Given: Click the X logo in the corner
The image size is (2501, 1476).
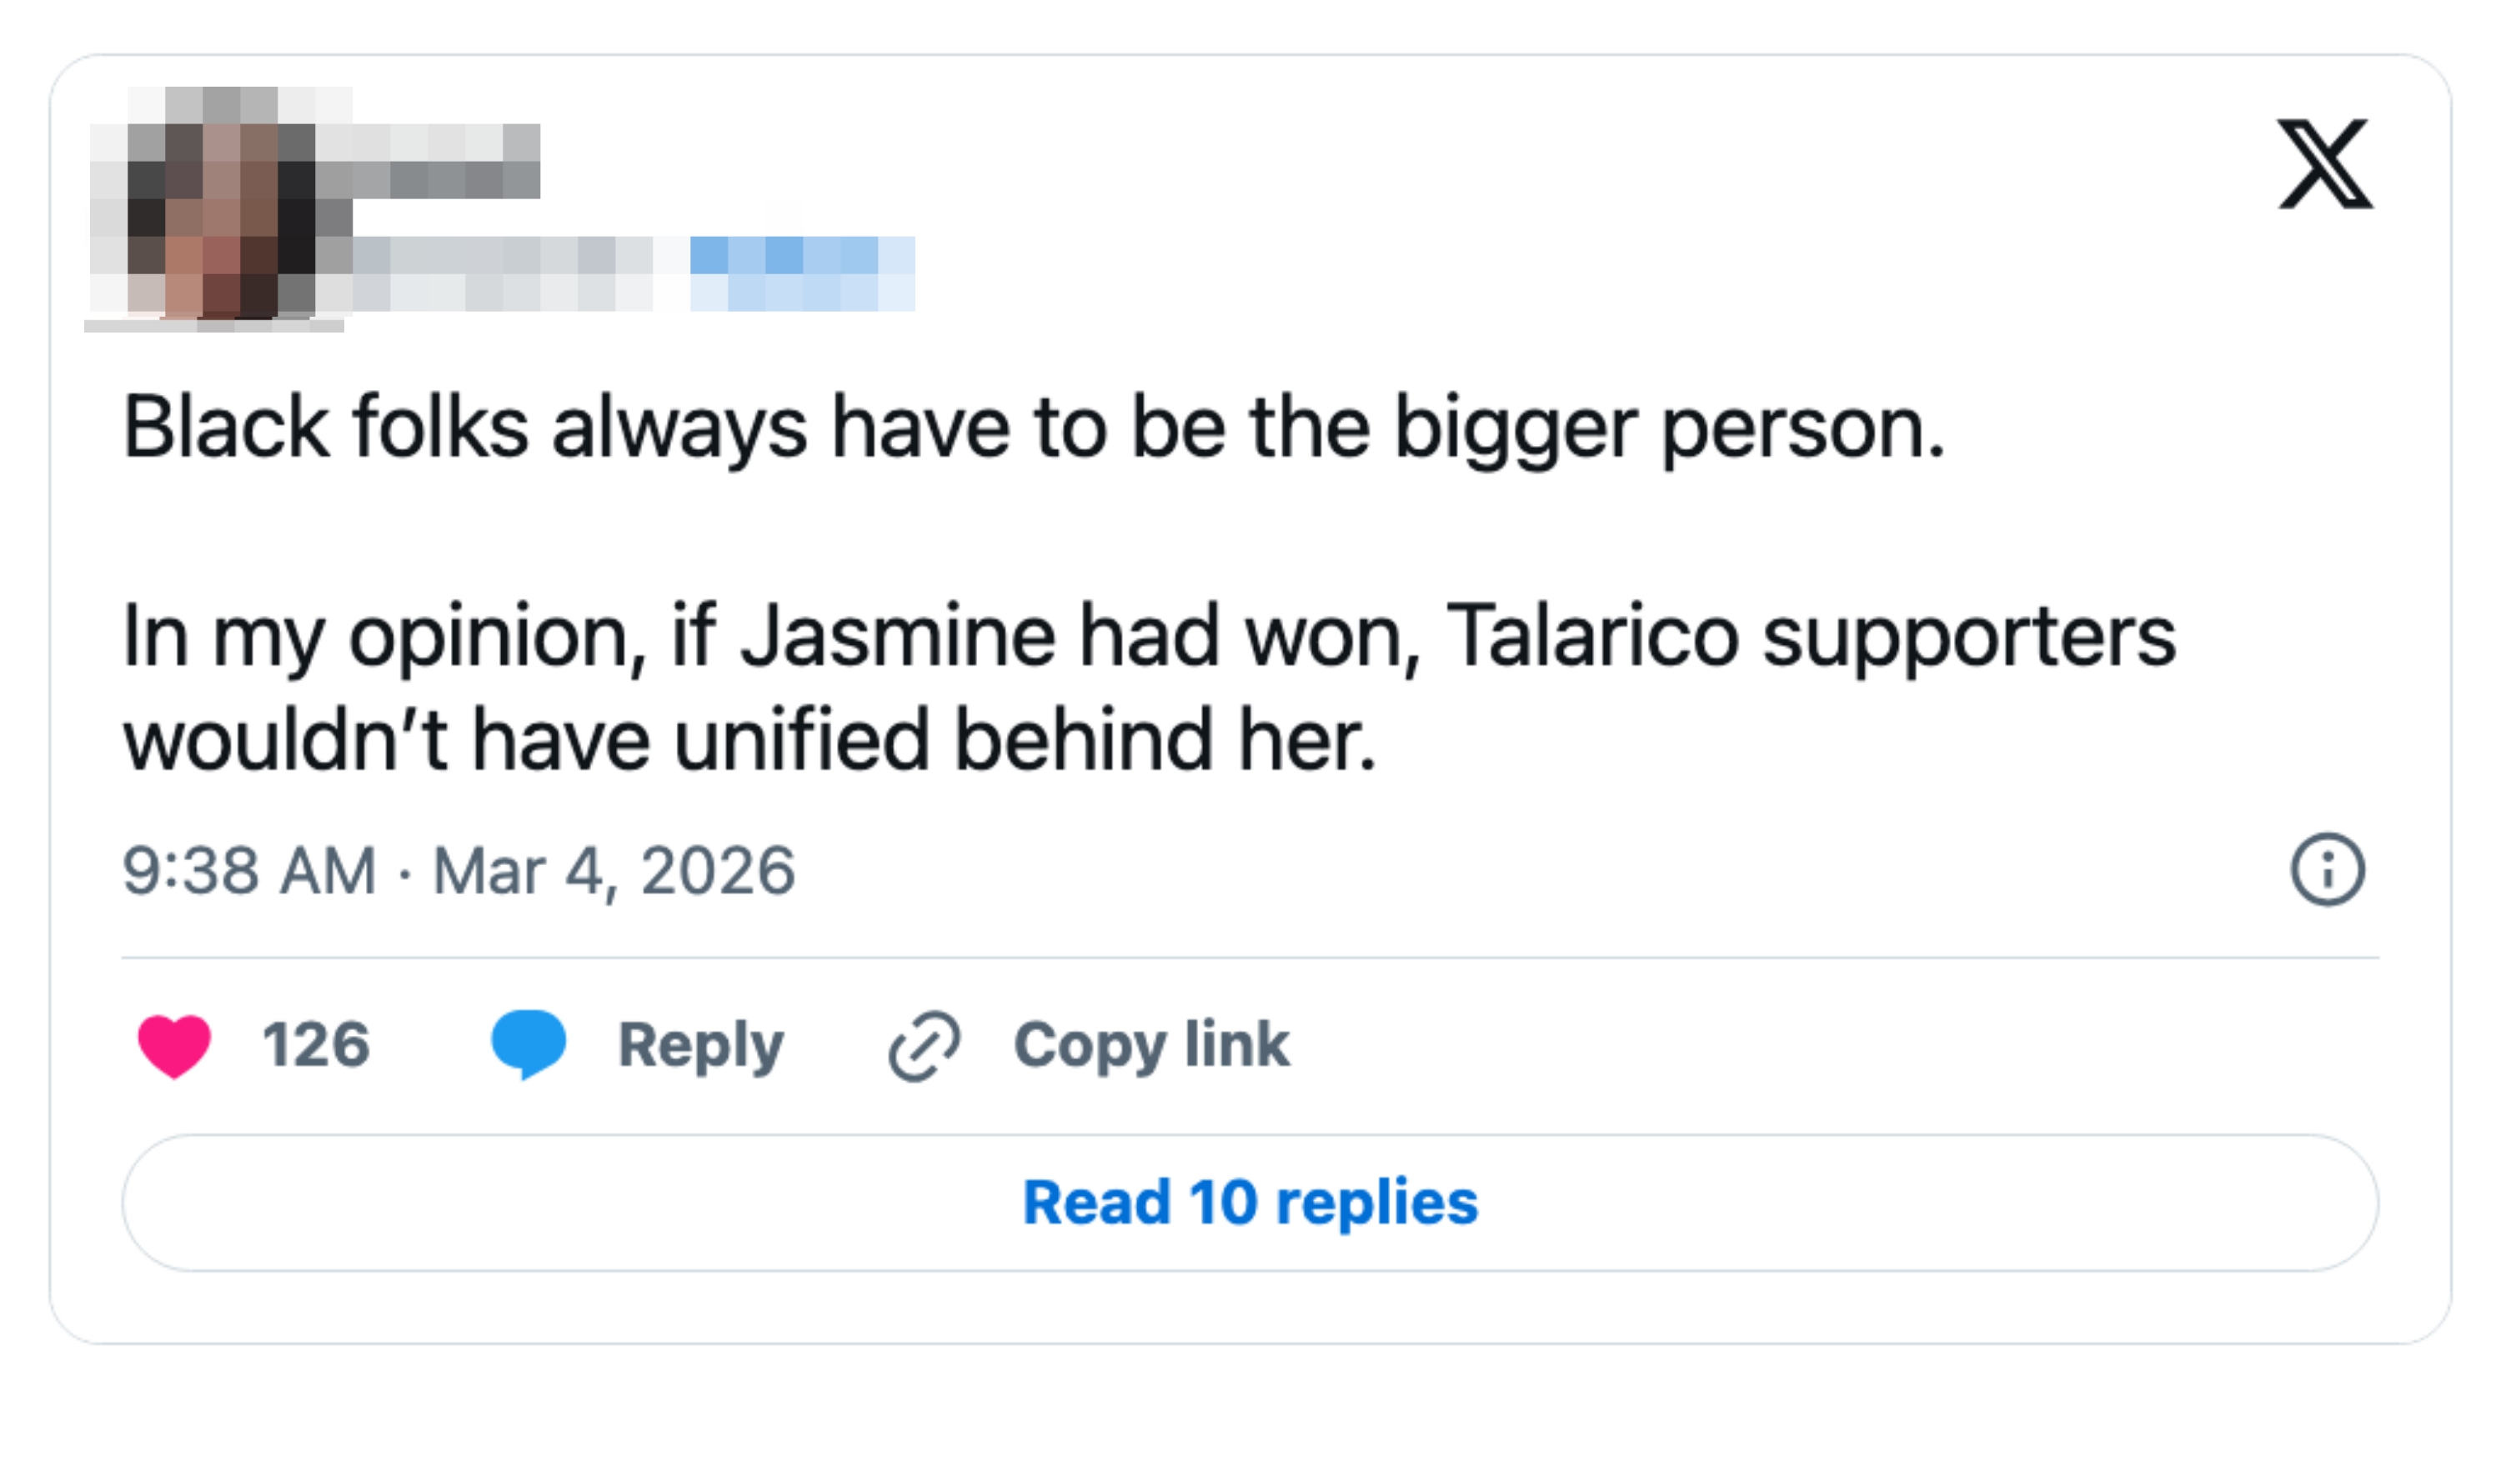Looking at the screenshot, I should [x=2325, y=164].
